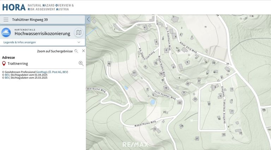Image resolution: width=271 pixels, height=150 pixels.
Task: Click Legende & Infos anzeigen text
Action: (x=20, y=42)
